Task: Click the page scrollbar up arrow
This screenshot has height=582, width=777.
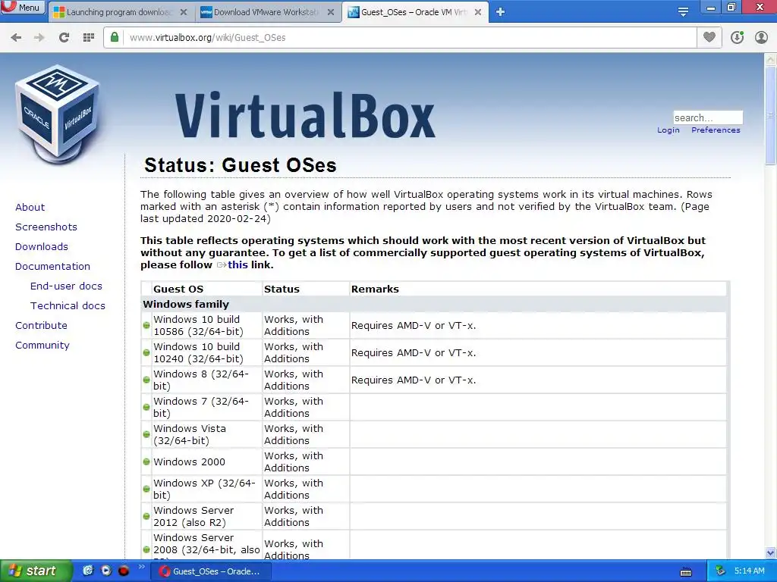Action: (x=770, y=59)
